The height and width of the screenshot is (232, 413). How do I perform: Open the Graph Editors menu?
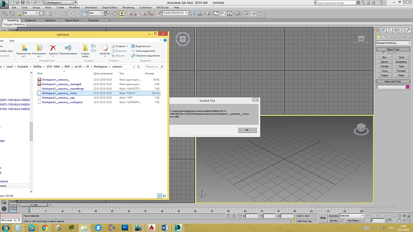[110, 7]
